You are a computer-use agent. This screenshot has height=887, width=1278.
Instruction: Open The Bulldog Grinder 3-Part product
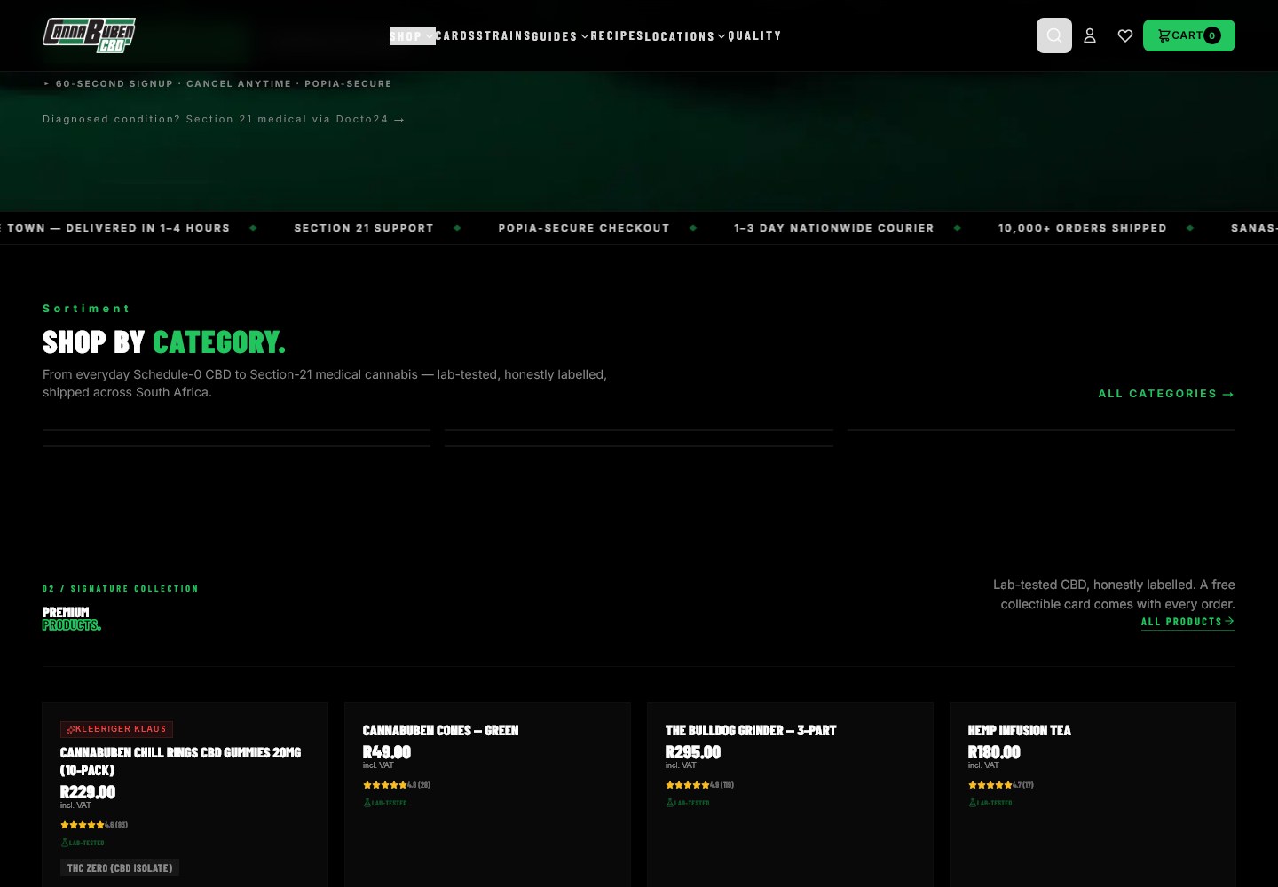pyautogui.click(x=751, y=730)
